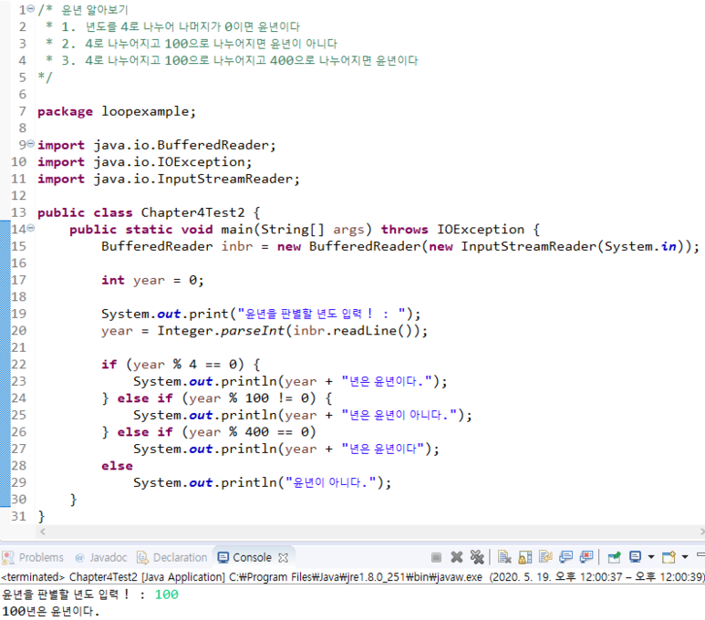The width and height of the screenshot is (705, 620).
Task: Click the Terminate button in Console toolbar
Action: coord(436,557)
